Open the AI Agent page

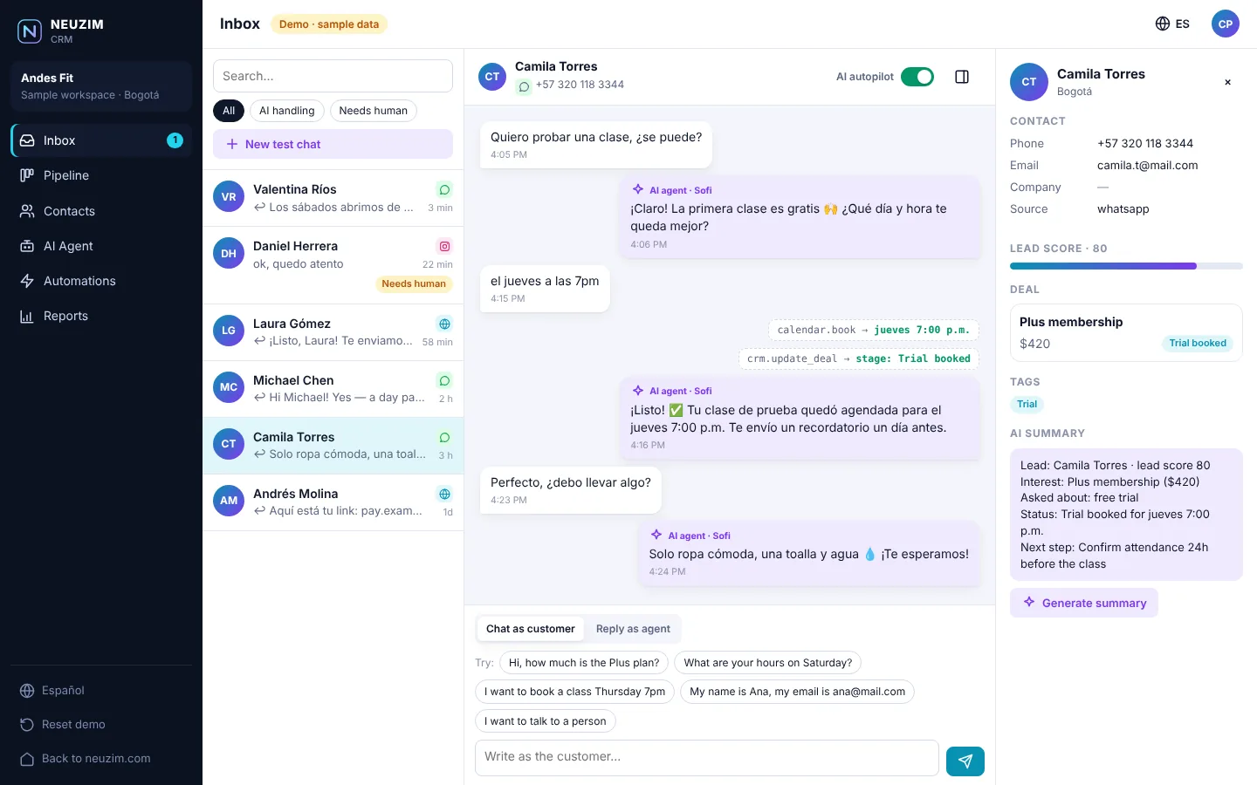(101, 246)
